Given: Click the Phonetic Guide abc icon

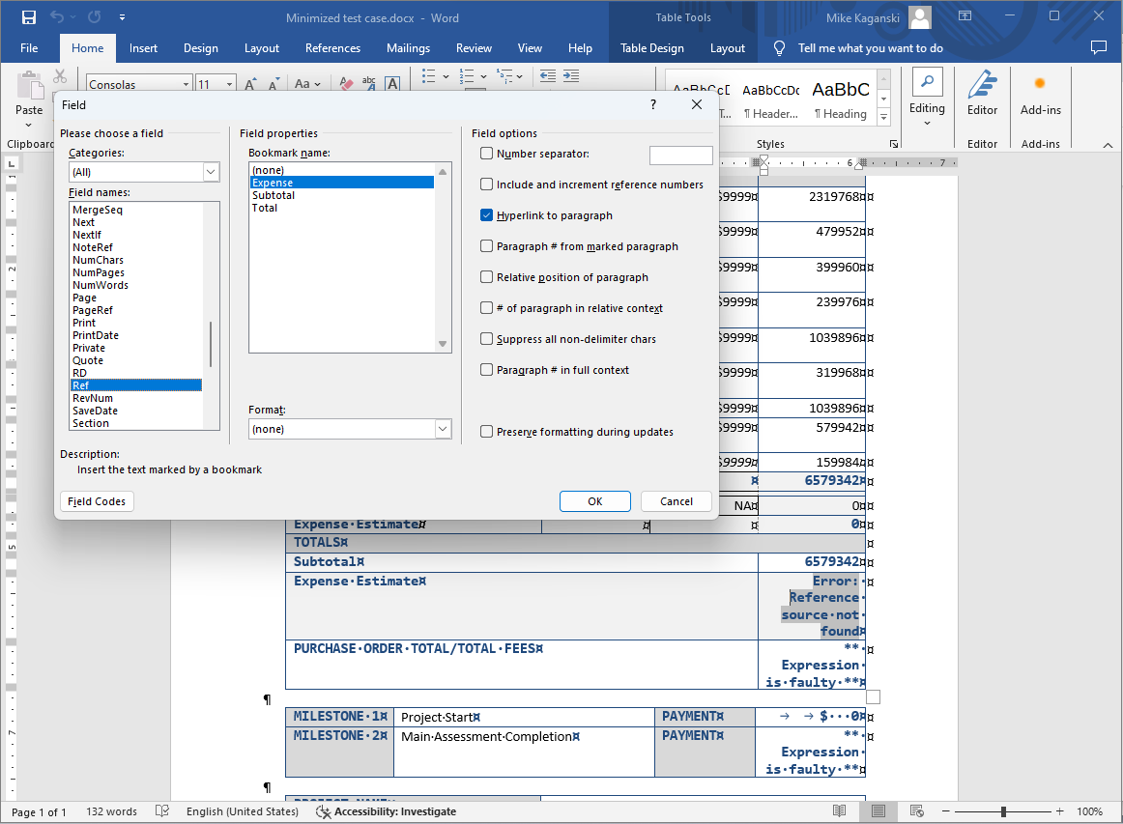Looking at the screenshot, I should [x=369, y=83].
